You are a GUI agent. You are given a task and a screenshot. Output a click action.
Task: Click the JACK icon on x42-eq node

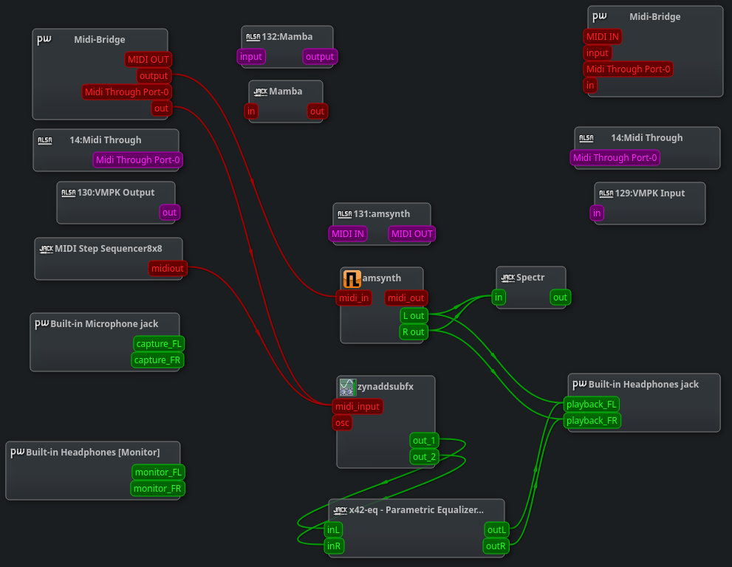pos(341,510)
